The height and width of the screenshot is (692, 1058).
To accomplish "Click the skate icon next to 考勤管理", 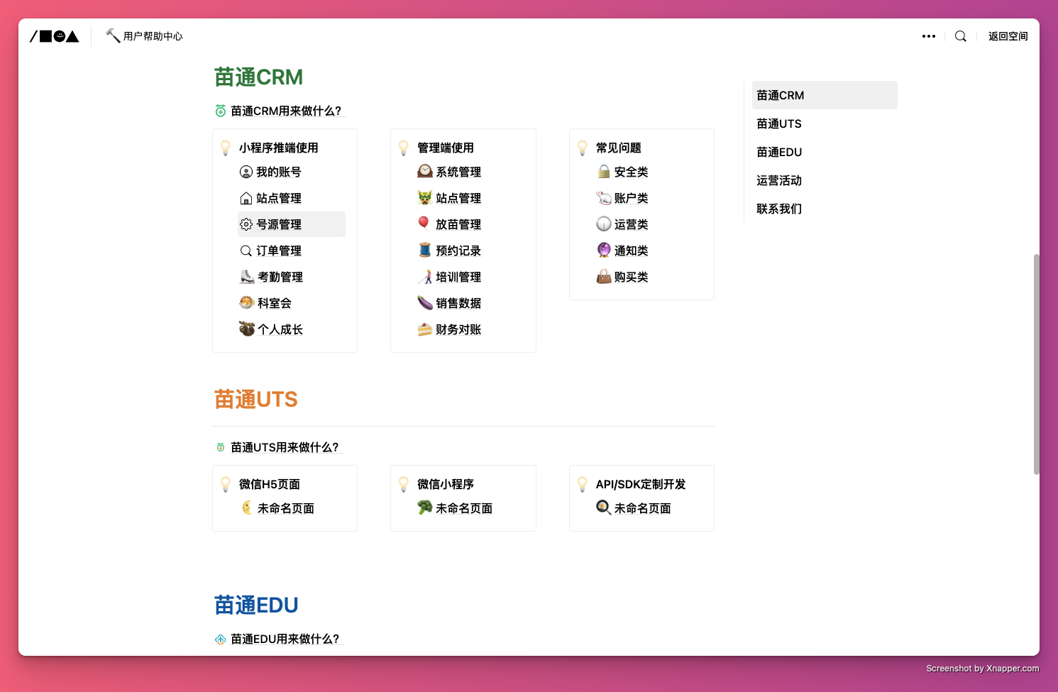I will [x=247, y=277].
